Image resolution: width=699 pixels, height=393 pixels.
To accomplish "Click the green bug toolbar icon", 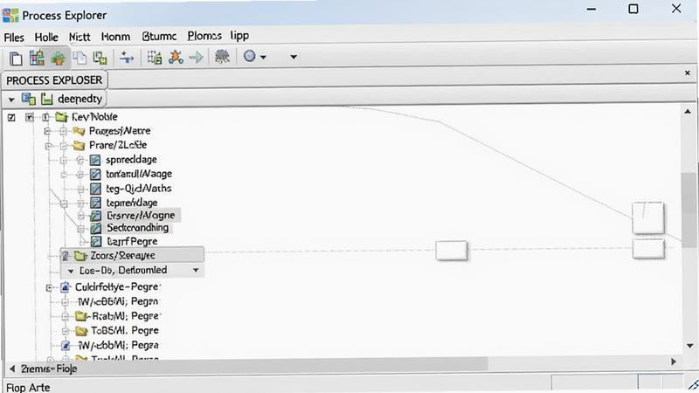I will (x=58, y=58).
